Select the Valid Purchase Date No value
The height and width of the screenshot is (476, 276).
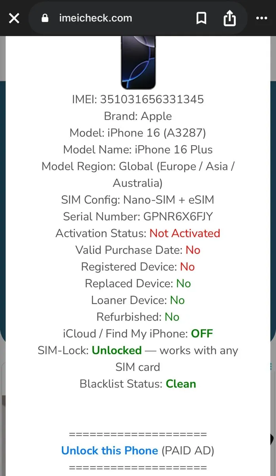point(193,250)
